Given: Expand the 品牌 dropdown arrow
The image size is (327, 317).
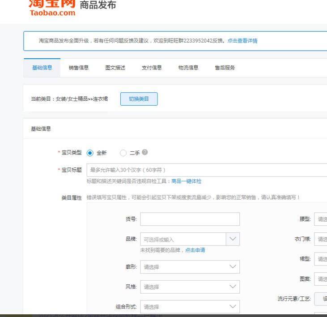Looking at the screenshot, I should pyautogui.click(x=233, y=239).
